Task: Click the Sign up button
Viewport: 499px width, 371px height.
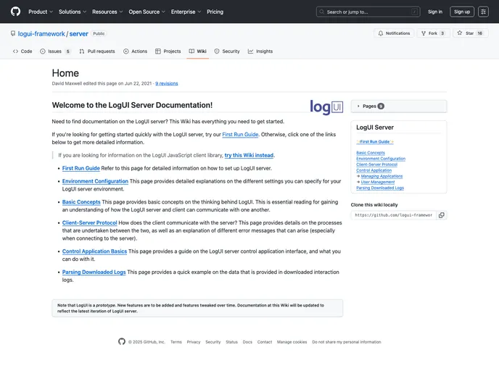Action: [462, 12]
